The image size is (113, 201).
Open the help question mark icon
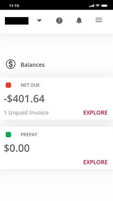pos(59,21)
